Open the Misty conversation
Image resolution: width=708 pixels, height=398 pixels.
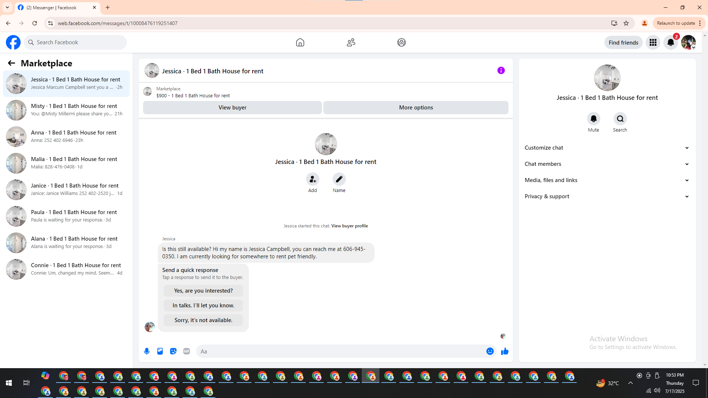click(66, 110)
